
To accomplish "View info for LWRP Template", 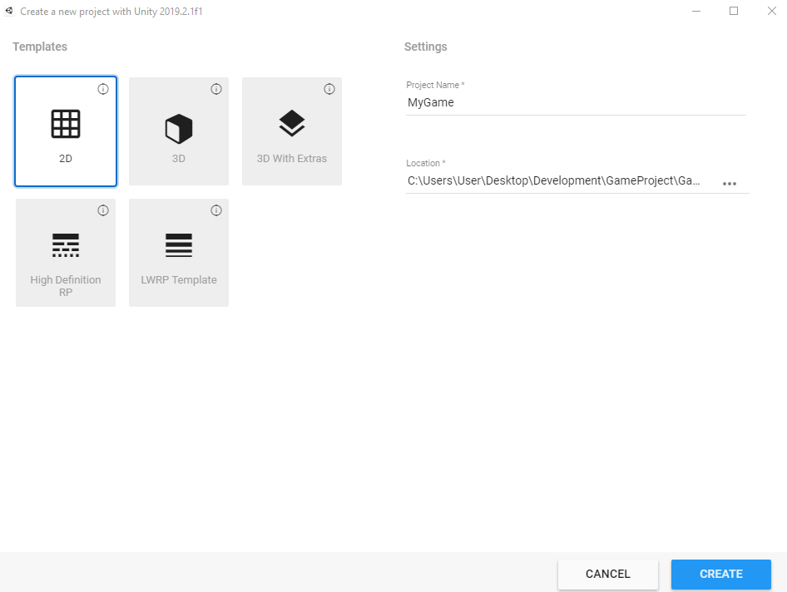I will 216,210.
